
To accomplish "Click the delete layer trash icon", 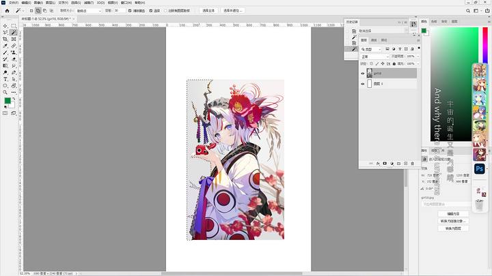I will pos(412,164).
